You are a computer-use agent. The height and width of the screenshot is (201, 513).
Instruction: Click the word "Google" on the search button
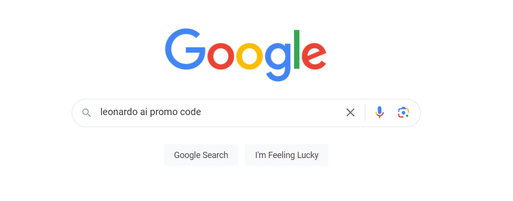tap(186, 155)
